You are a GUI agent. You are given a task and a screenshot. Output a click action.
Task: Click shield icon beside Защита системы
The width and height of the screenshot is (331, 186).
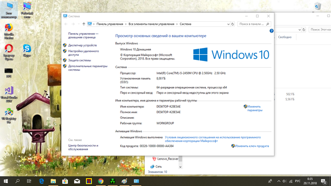[x=65, y=60]
